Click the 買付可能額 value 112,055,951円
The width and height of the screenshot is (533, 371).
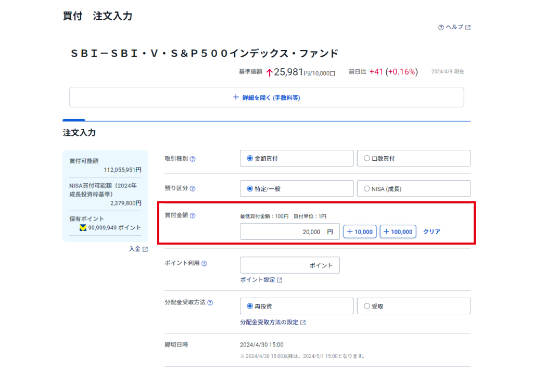click(123, 170)
